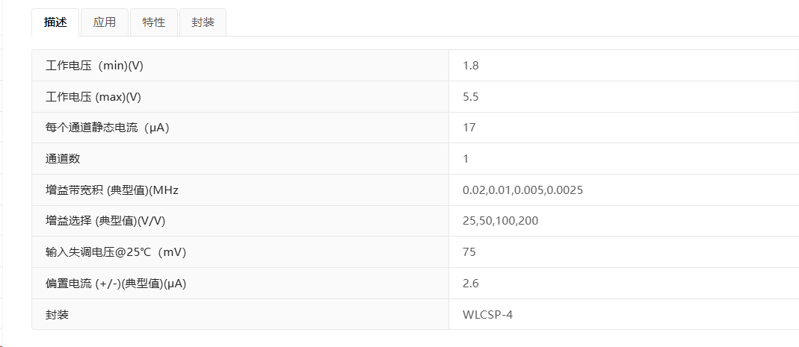Open the 封装 tab
799x347 pixels.
(x=203, y=22)
